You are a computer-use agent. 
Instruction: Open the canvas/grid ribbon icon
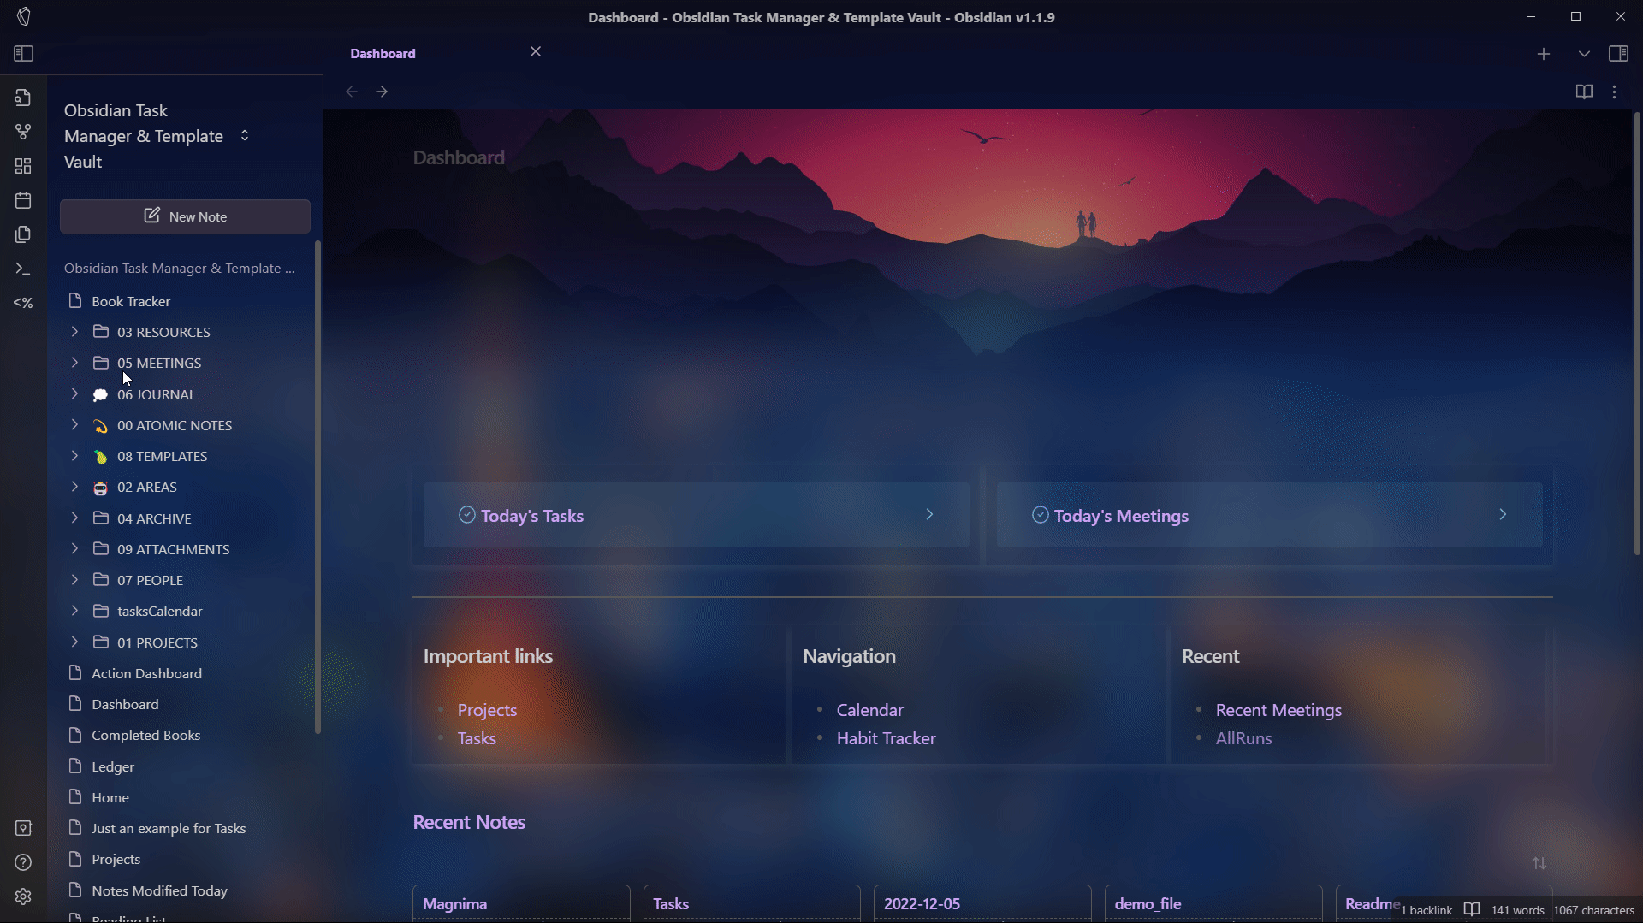point(23,166)
